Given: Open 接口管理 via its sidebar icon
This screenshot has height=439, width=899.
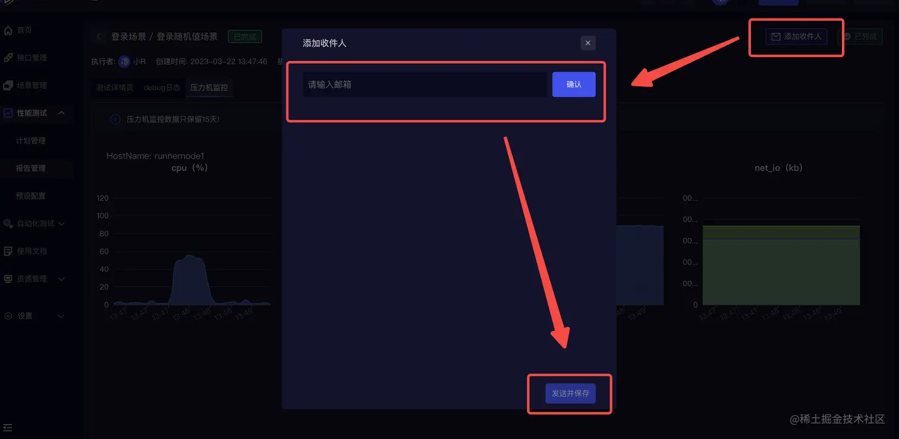Looking at the screenshot, I should (8, 58).
